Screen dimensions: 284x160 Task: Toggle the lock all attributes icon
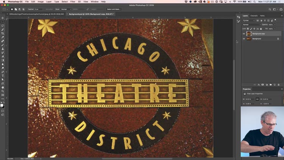tap(261, 29)
